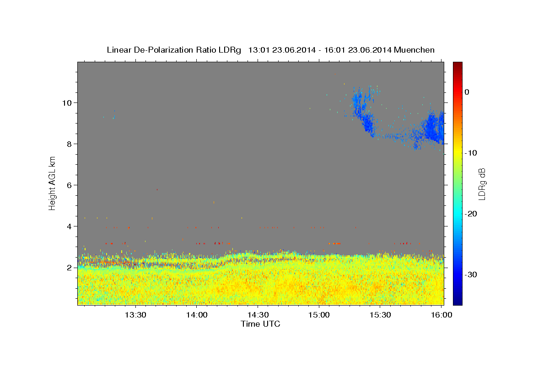Image resolution: width=549 pixels, height=366 pixels.
Task: Click the 'Height AGL km' axis label
Action: click(x=52, y=183)
